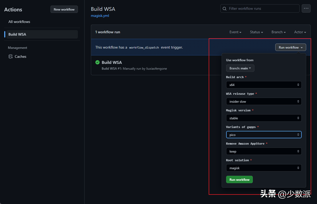Viewport: 317px width, 204px height.
Task: Select All workflows in sidebar
Action: tap(19, 22)
